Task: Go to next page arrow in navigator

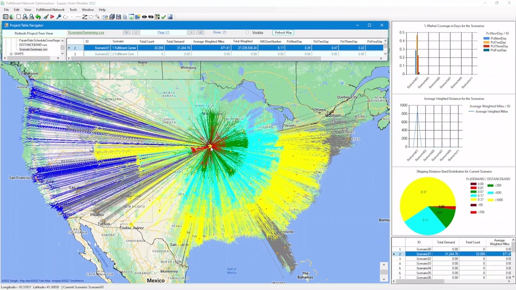Action: 191,32
